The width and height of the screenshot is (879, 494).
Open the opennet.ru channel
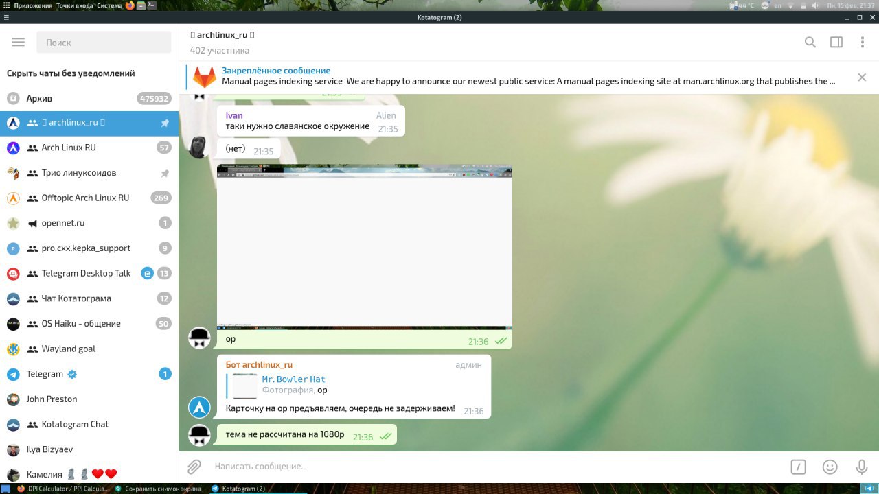[89, 223]
